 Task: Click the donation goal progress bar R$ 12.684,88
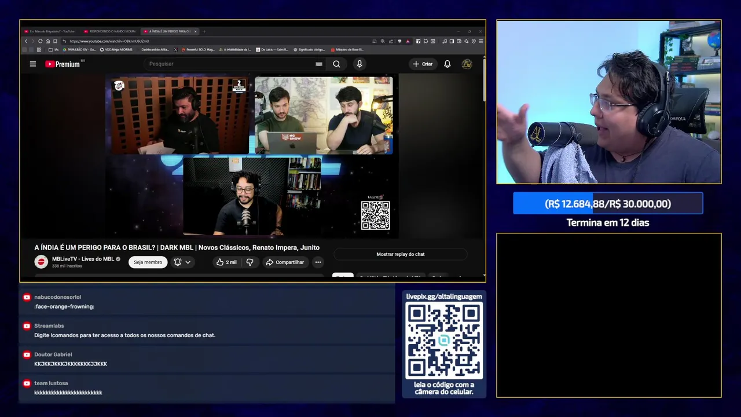608,204
